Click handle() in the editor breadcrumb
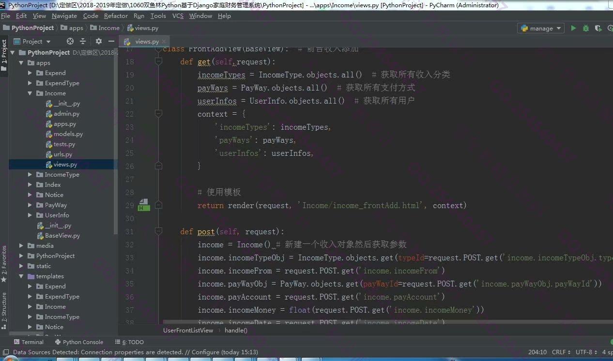The width and height of the screenshot is (613, 361). coord(236,330)
